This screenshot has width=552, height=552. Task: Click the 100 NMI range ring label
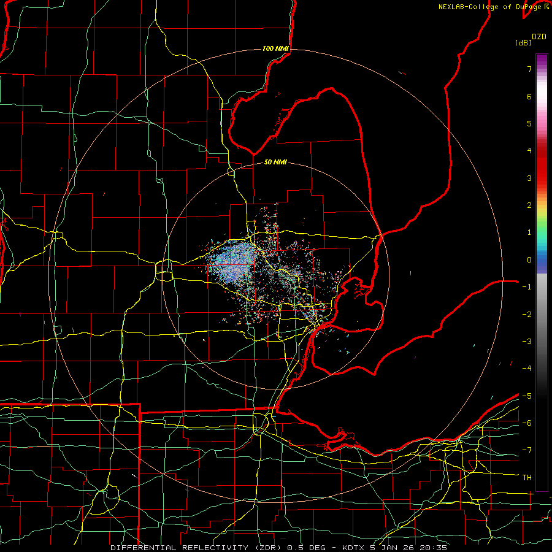(275, 48)
